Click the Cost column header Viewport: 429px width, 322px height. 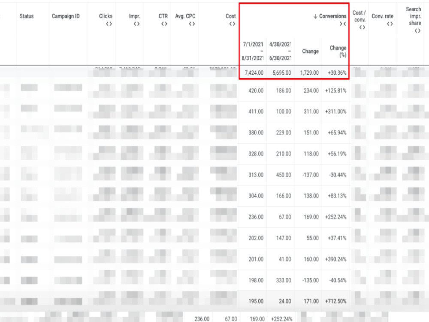pos(231,16)
